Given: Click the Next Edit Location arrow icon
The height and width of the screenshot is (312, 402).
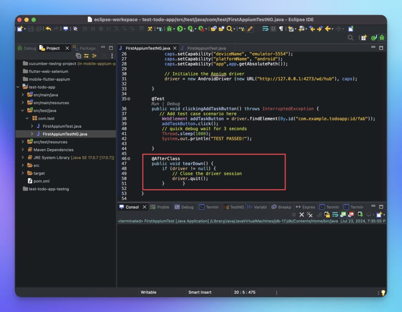Looking at the screenshot, I should coord(320,29).
